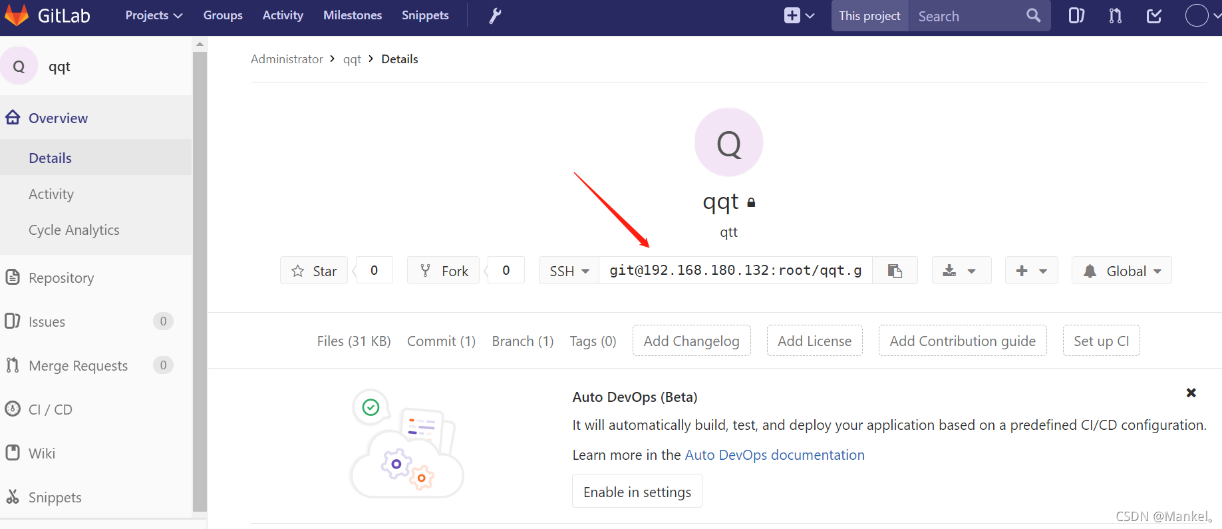1222x529 pixels.
Task: Open the Snippets sidebar section
Action: 55,497
